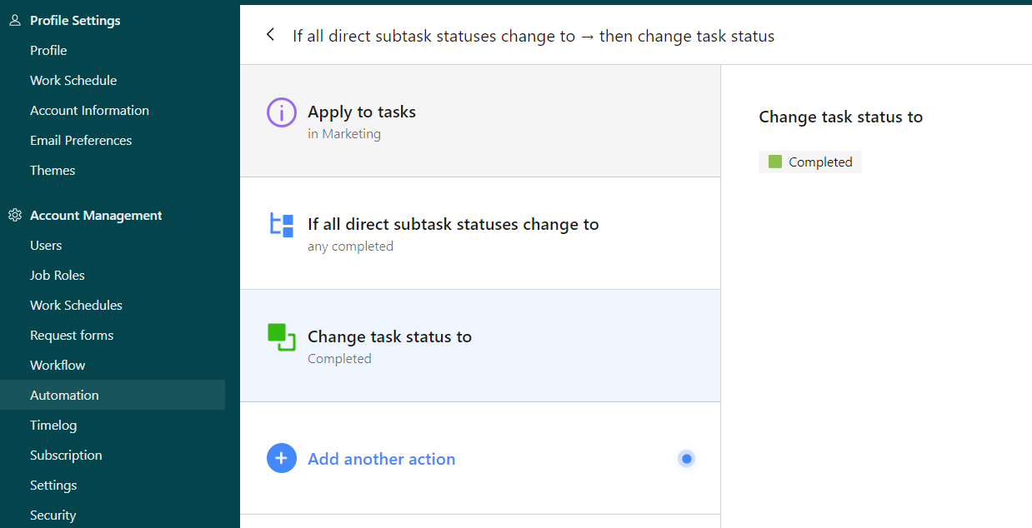Open the Users management page
1032x528 pixels.
pos(46,245)
